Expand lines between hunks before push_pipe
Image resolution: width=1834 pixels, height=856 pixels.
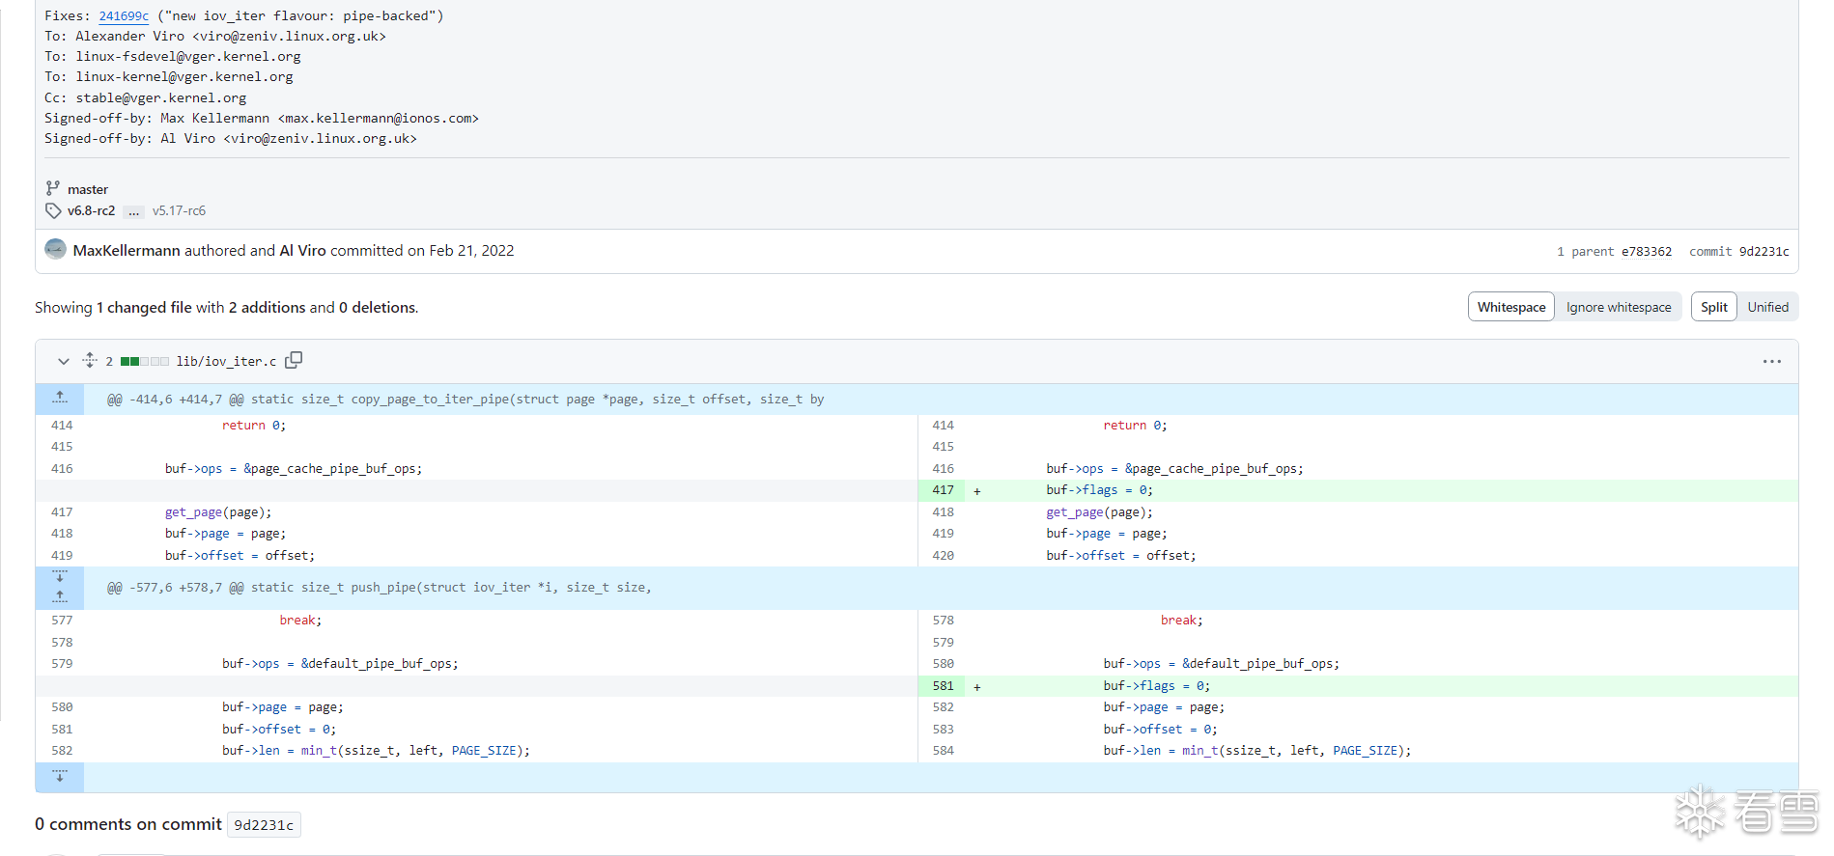(x=60, y=587)
